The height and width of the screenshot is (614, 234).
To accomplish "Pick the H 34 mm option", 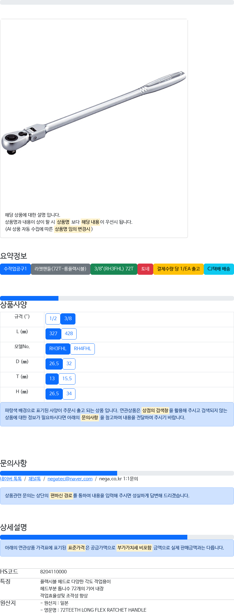I will point(69,394).
